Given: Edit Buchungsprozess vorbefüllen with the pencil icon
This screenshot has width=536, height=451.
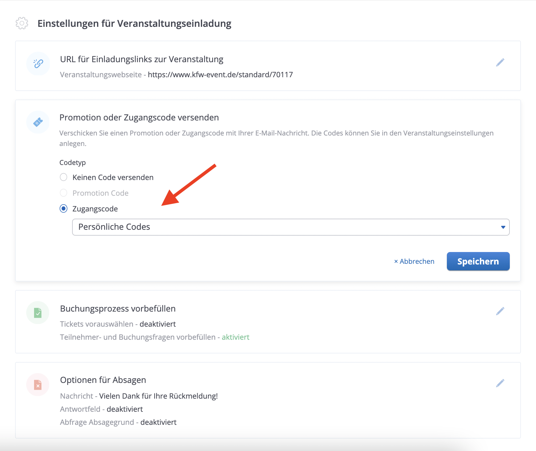Looking at the screenshot, I should click(500, 311).
